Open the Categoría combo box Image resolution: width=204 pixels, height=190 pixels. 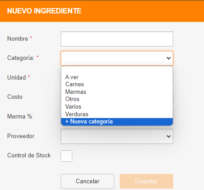117,58
